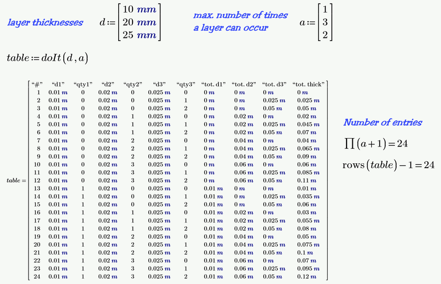The image size is (441, 284).
Task: Click the product (a+1)=24 expression
Action: tap(376, 143)
